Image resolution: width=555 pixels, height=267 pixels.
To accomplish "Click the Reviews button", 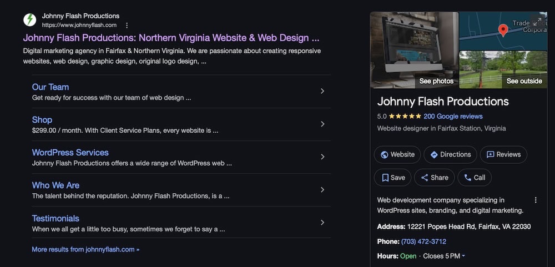I will [503, 155].
